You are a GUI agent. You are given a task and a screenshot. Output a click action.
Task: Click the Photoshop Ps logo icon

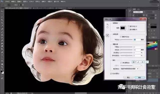2,1
